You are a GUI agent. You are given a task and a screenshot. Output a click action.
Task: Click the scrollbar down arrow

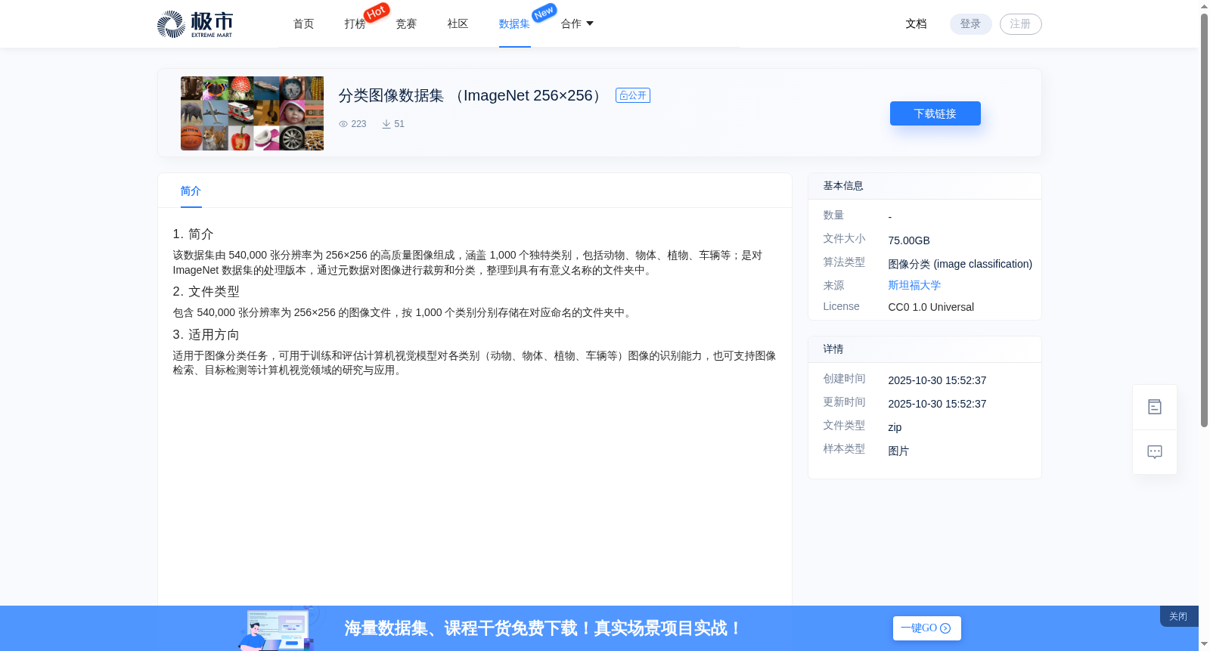click(1204, 644)
